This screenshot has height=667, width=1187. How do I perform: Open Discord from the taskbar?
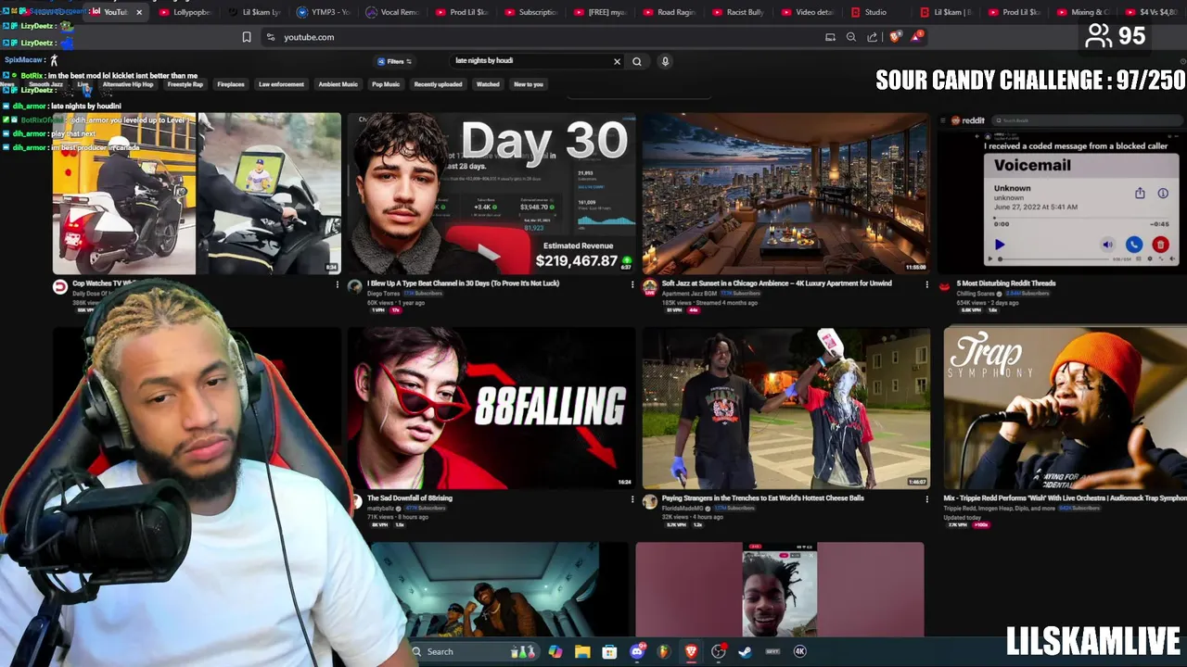[x=637, y=651]
